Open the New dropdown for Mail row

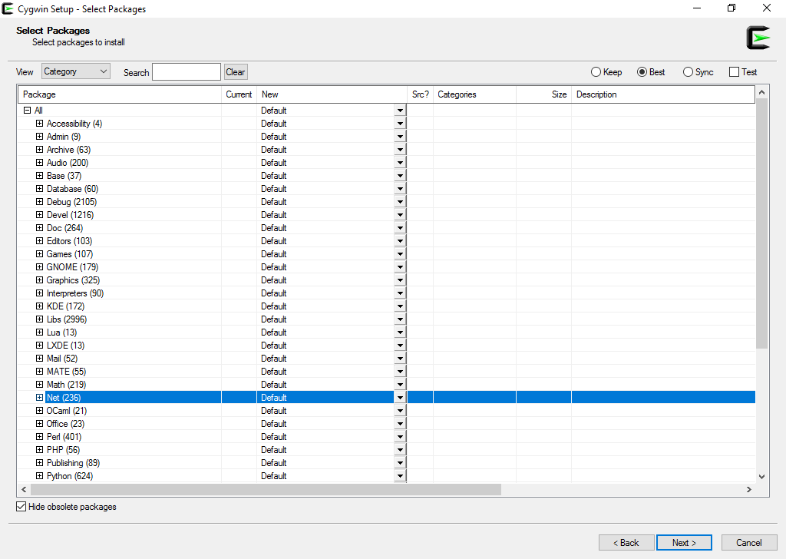tap(400, 359)
